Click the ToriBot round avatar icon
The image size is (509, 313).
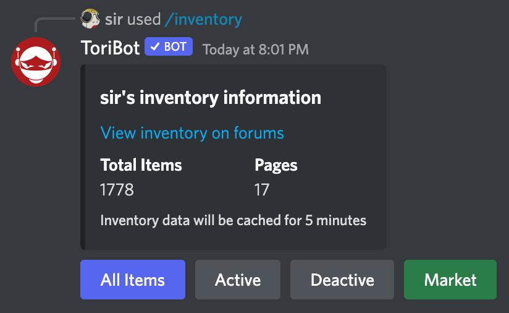(x=36, y=62)
